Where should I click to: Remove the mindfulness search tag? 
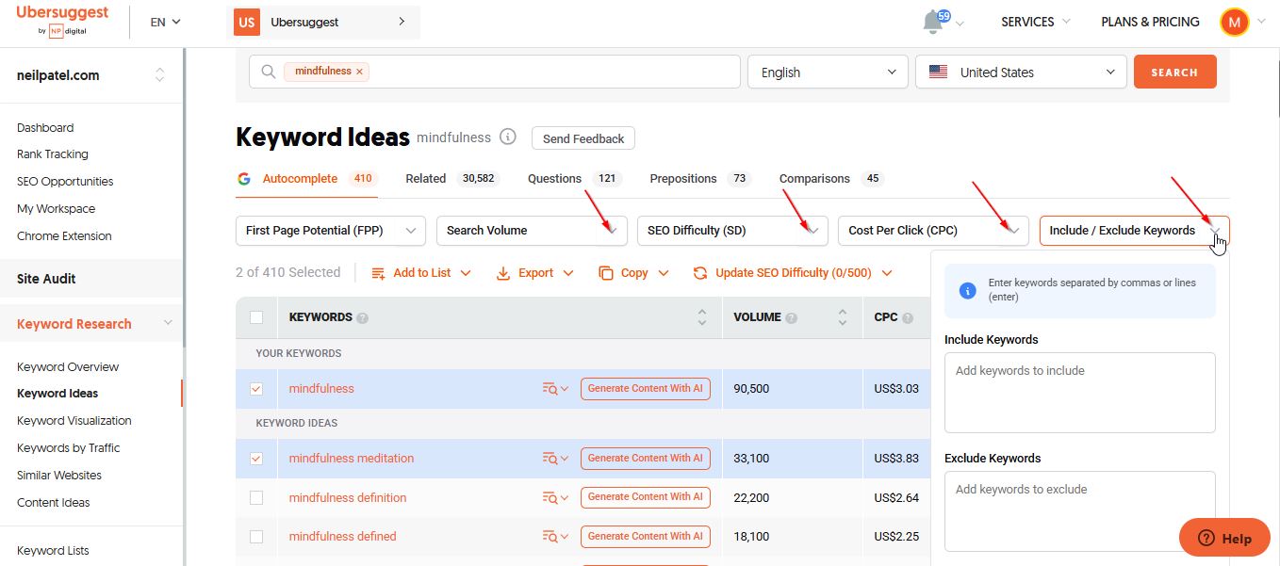(359, 72)
